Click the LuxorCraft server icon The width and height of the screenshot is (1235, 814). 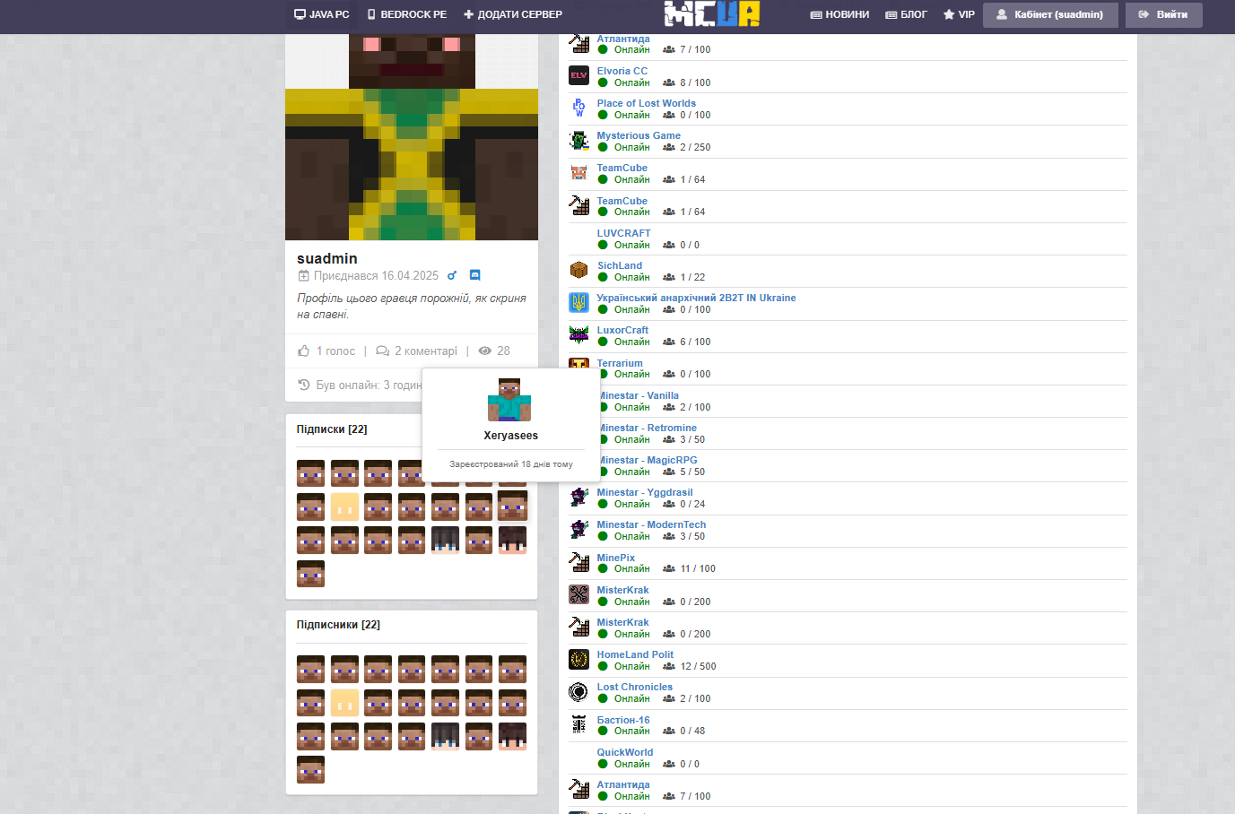click(578, 334)
